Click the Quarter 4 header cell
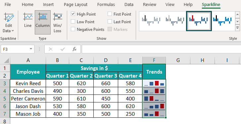The image size is (241, 124). [130, 76]
